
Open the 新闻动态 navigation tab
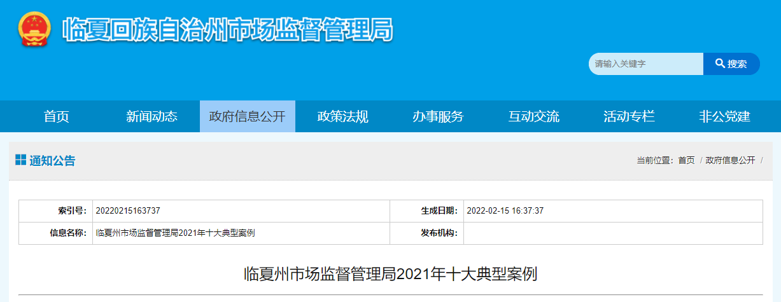[152, 116]
